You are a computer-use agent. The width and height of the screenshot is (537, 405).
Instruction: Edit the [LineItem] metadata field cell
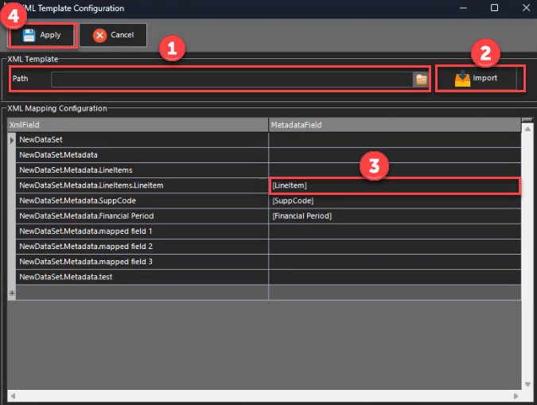(x=394, y=185)
